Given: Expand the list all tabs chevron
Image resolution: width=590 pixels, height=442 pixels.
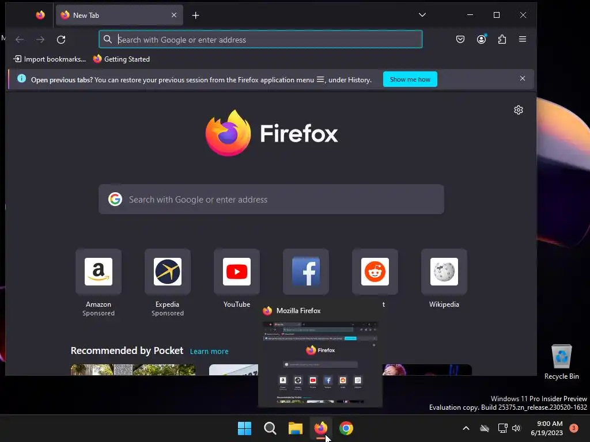Looking at the screenshot, I should [422, 15].
